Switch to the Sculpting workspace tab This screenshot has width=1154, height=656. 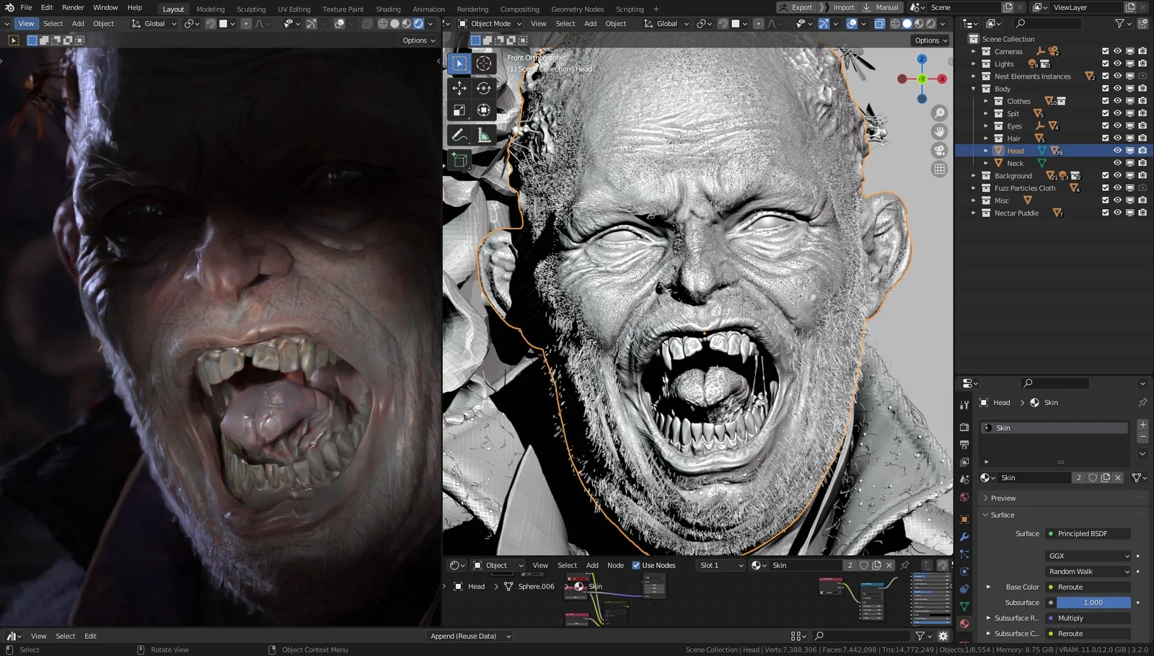(251, 9)
